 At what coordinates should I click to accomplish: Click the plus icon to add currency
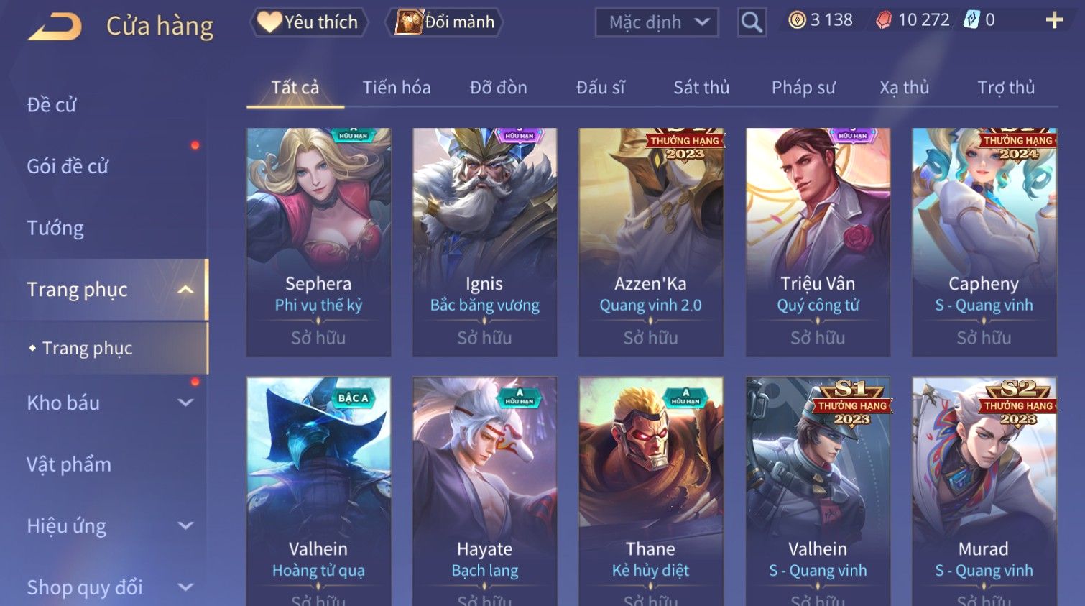[x=1054, y=20]
